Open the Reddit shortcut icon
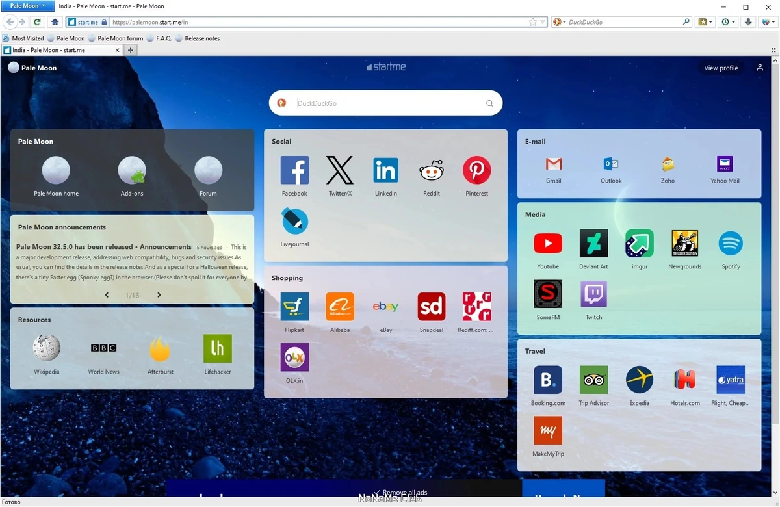This screenshot has height=507, width=780. click(432, 170)
